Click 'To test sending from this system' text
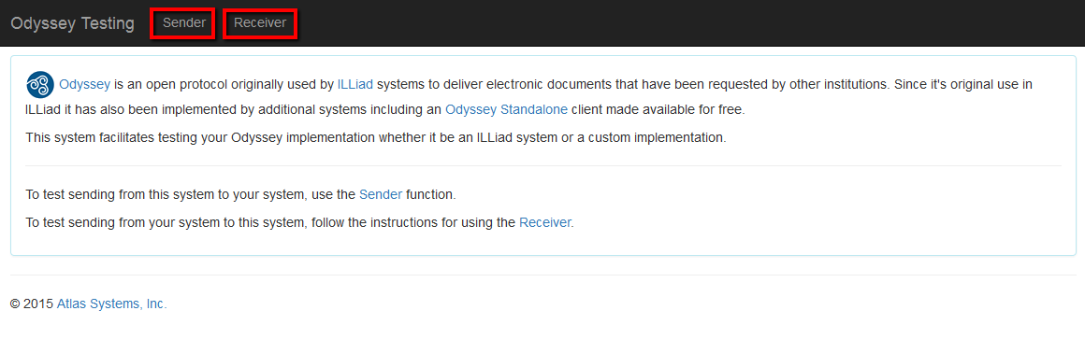 click(x=240, y=194)
